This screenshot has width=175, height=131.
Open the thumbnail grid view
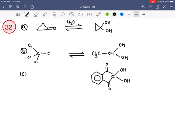(x=11, y=7)
